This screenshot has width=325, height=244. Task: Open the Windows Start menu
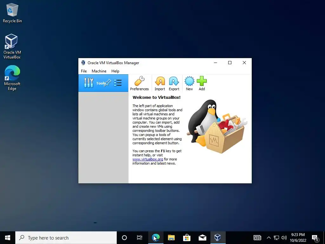[8, 238]
